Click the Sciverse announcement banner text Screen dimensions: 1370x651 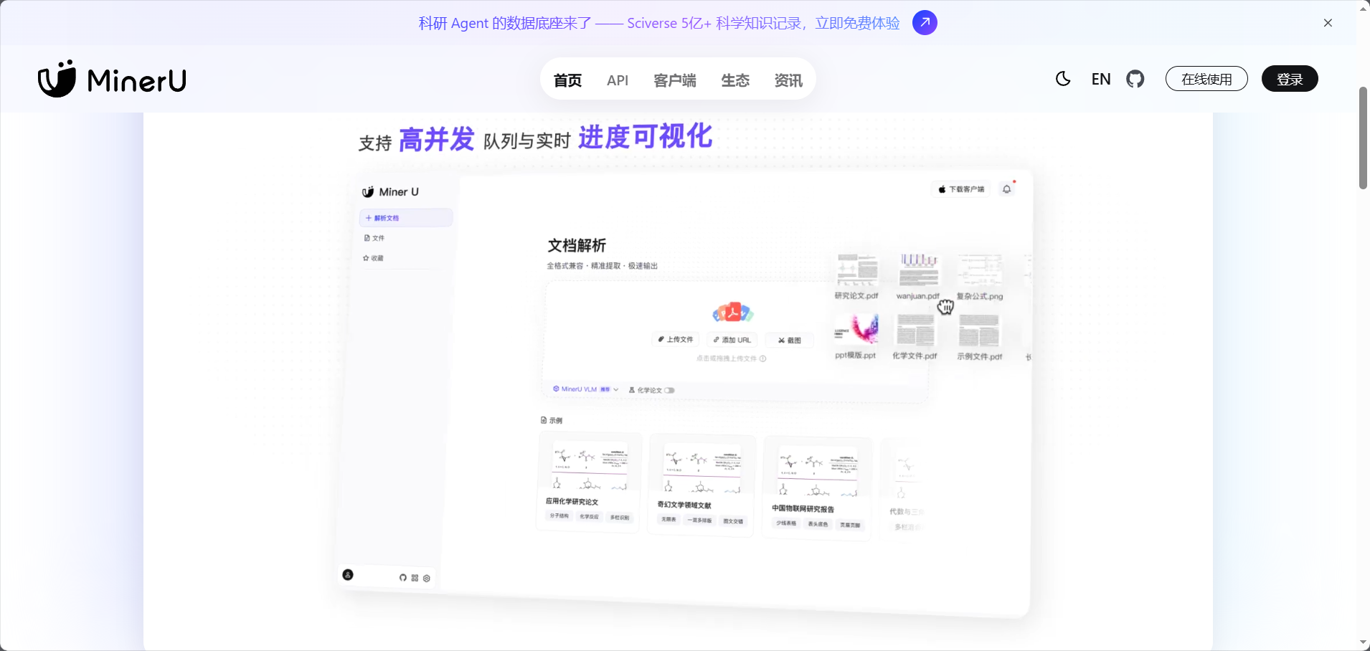pyautogui.click(x=659, y=23)
